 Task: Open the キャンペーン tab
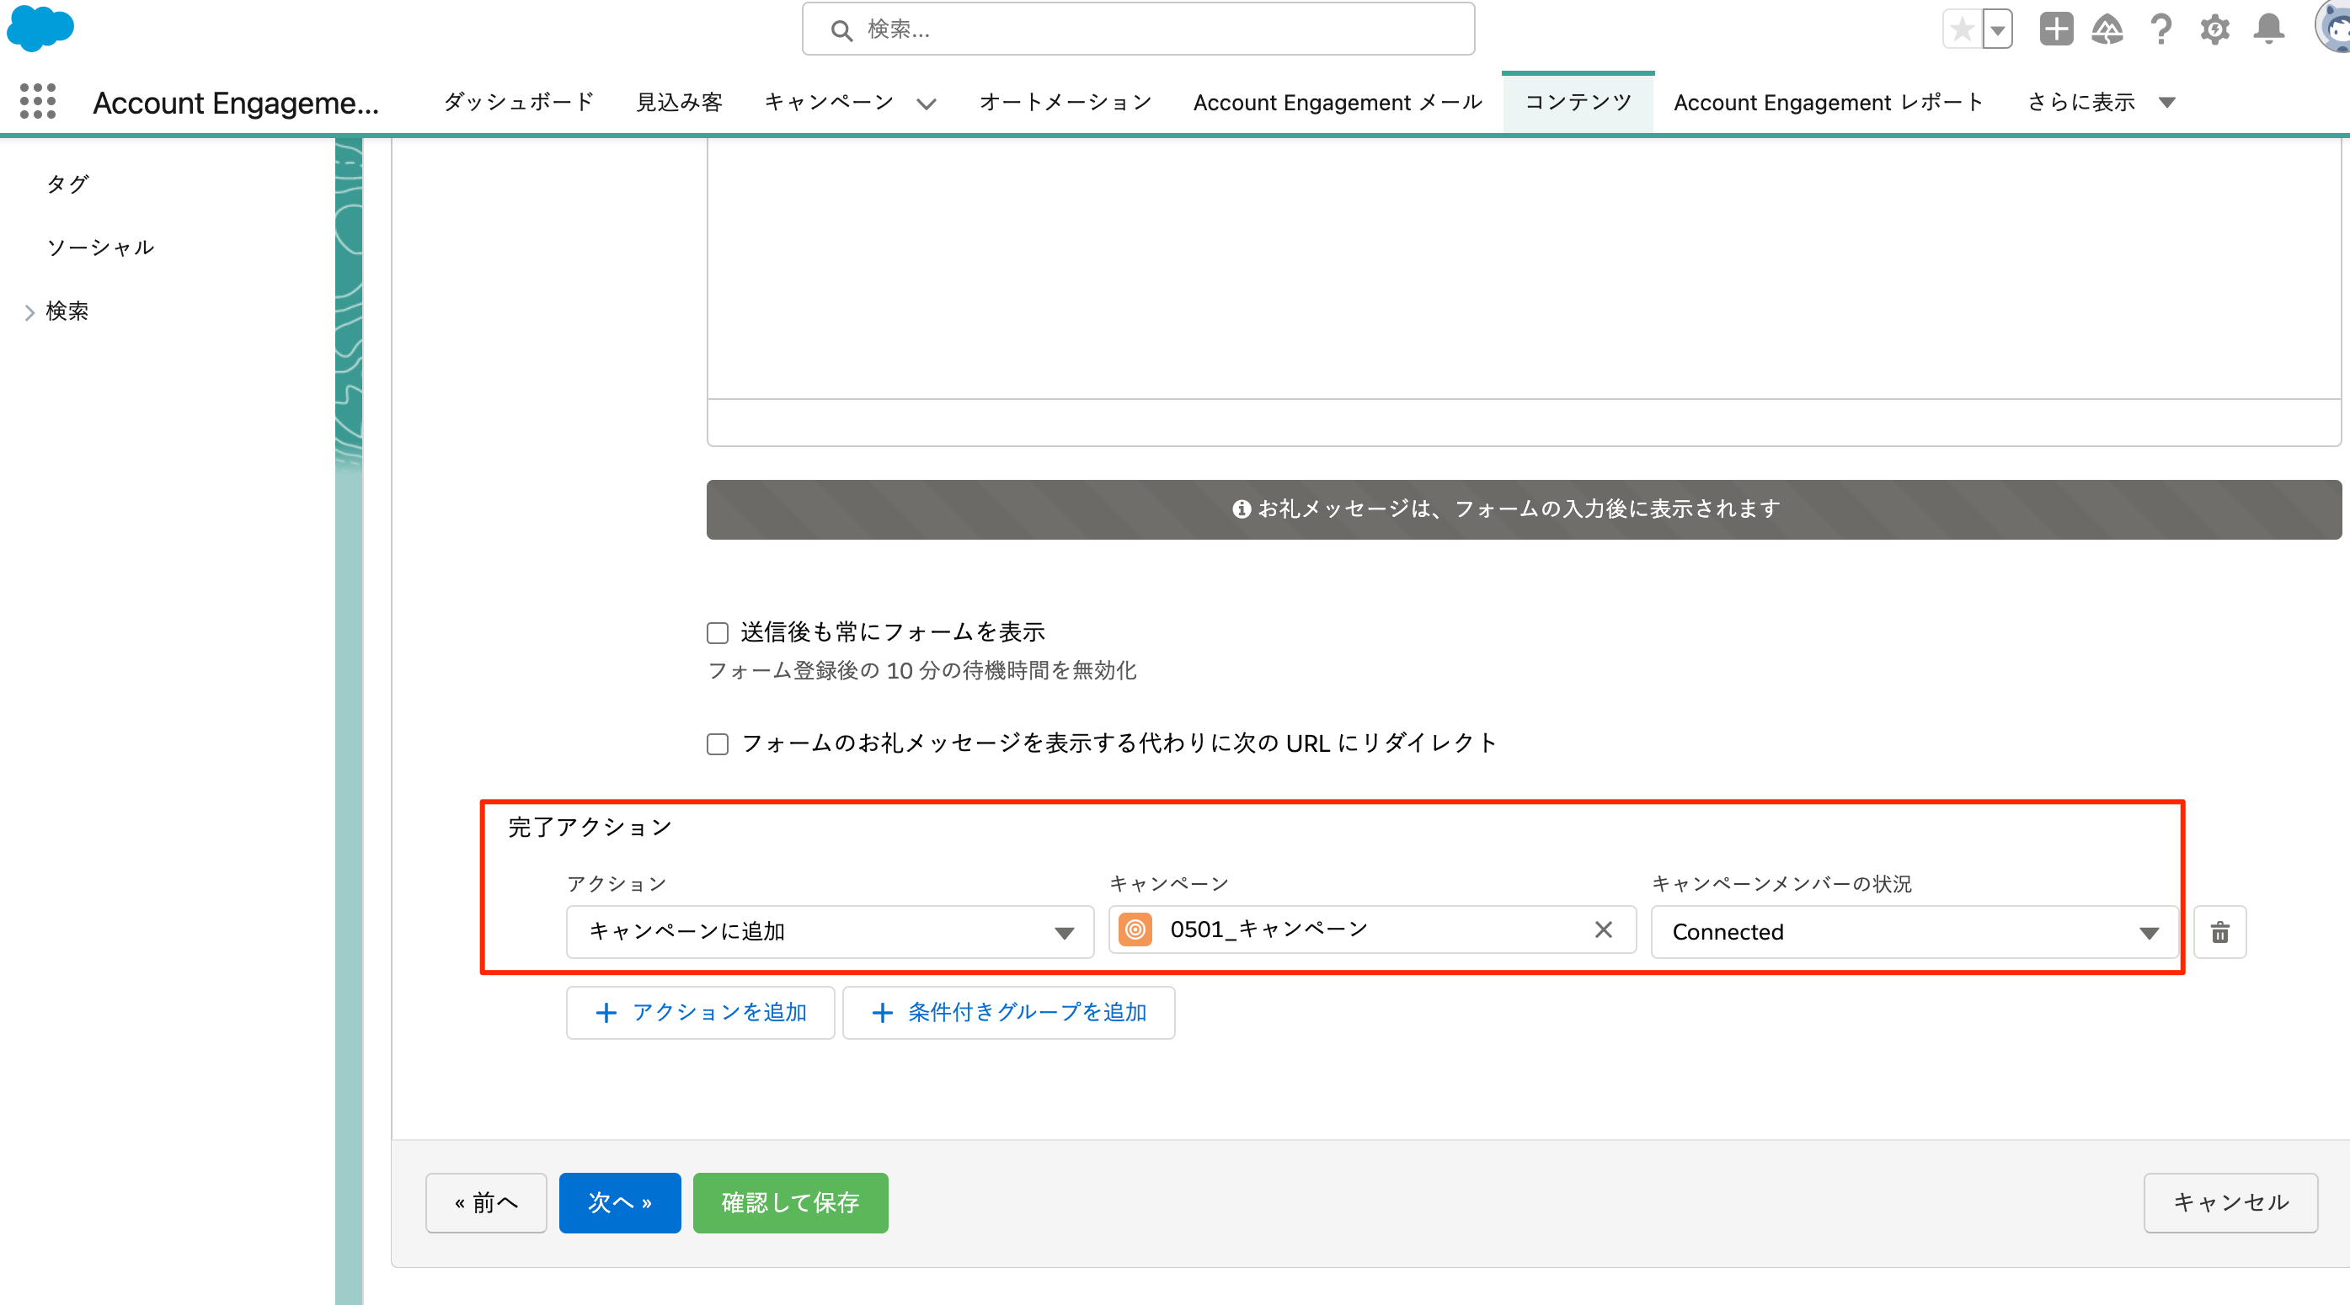click(x=828, y=102)
